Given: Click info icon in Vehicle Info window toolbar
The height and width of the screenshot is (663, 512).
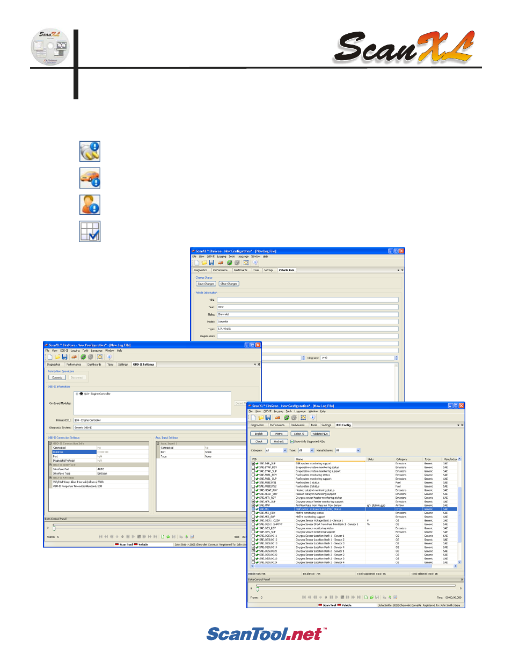Looking at the screenshot, I should (255, 263).
